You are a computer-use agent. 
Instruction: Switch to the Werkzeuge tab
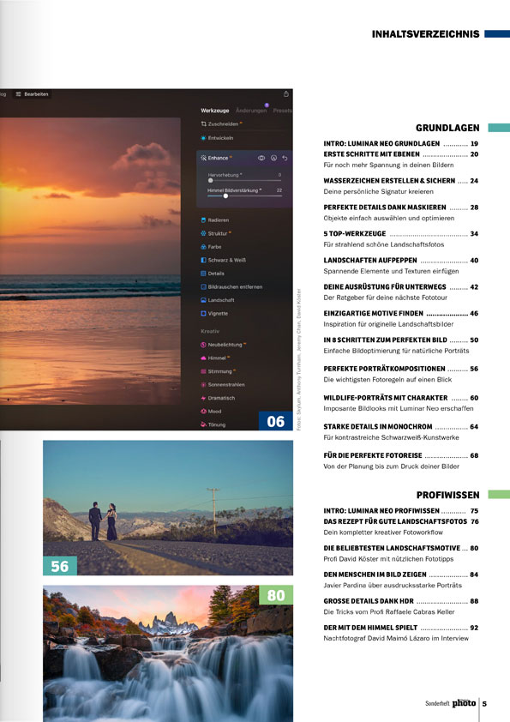(x=215, y=111)
